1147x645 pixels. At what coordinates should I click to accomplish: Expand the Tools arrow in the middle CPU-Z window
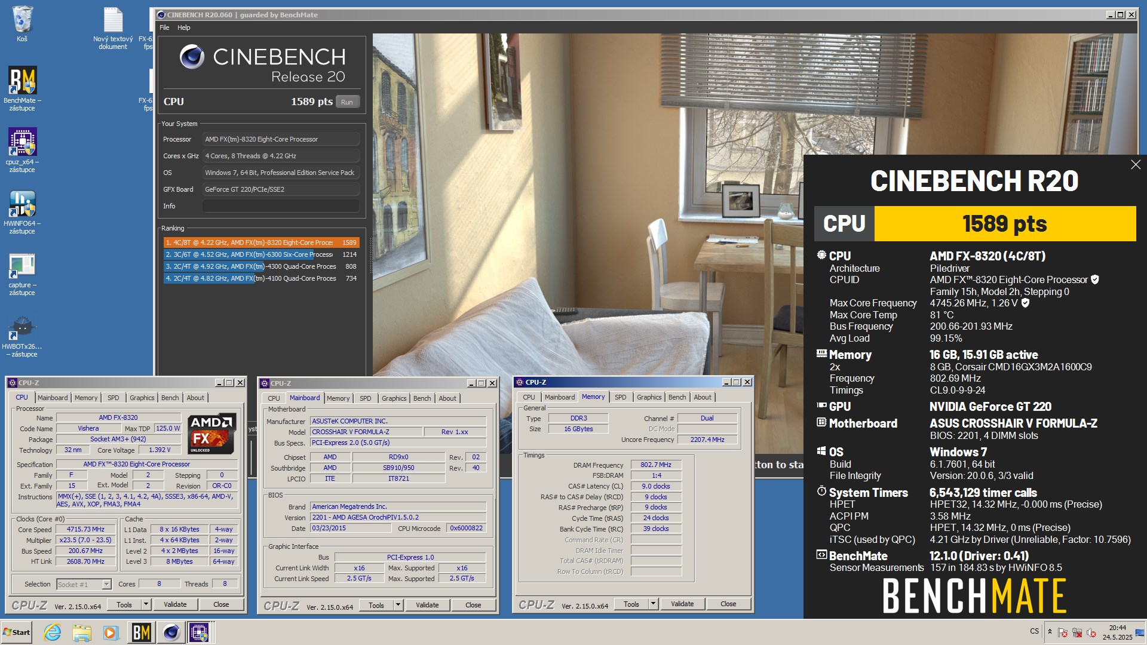click(x=397, y=605)
